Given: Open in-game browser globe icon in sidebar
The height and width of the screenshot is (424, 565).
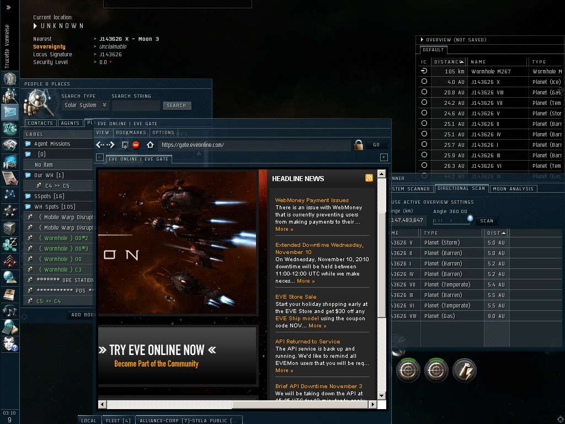Looking at the screenshot, I should pyautogui.click(x=10, y=277).
